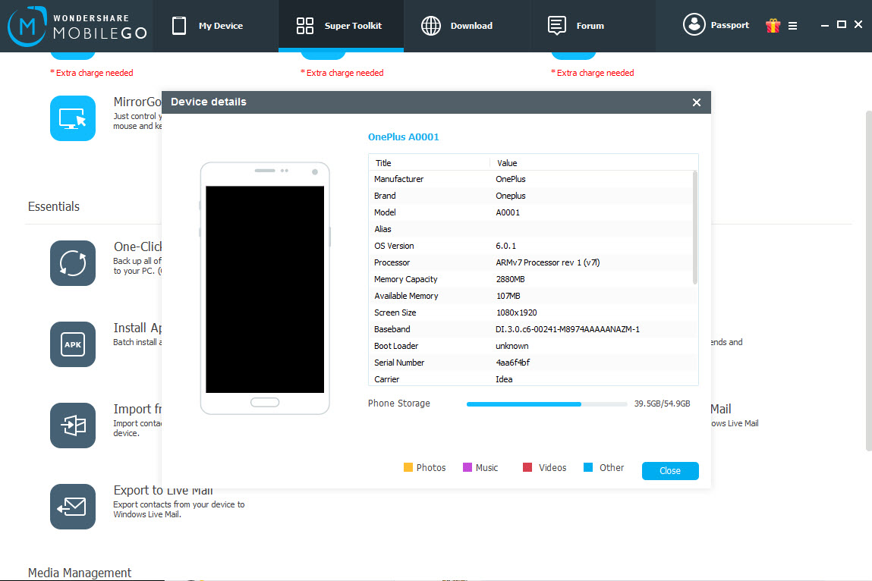
Task: Click the gift box icon
Action: coord(773,26)
